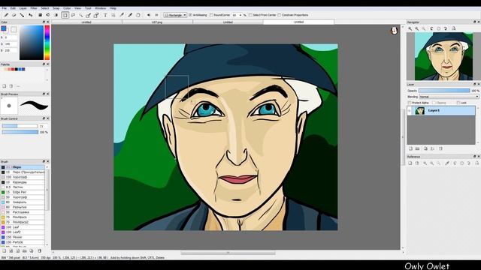
Task: Rotate the view left in Navigator
Action: (432, 28)
